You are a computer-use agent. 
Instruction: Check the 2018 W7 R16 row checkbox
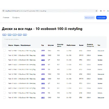pos(4,83)
